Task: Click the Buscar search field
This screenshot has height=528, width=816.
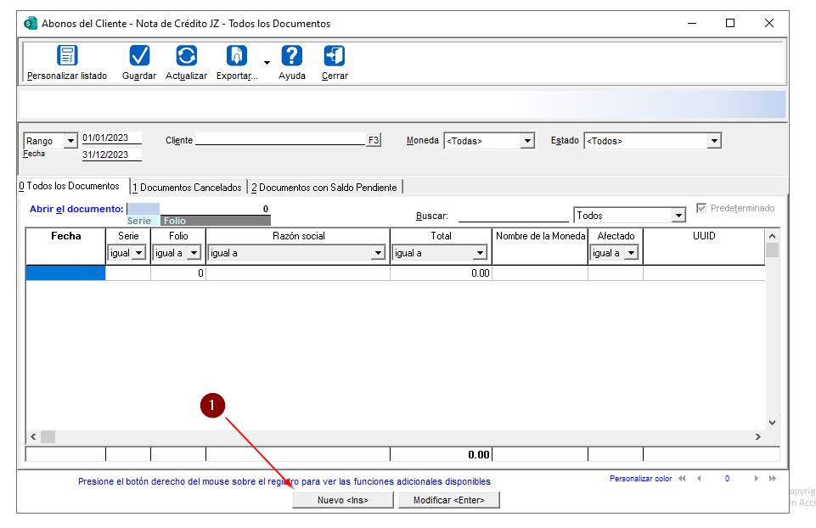Action: [x=513, y=216]
